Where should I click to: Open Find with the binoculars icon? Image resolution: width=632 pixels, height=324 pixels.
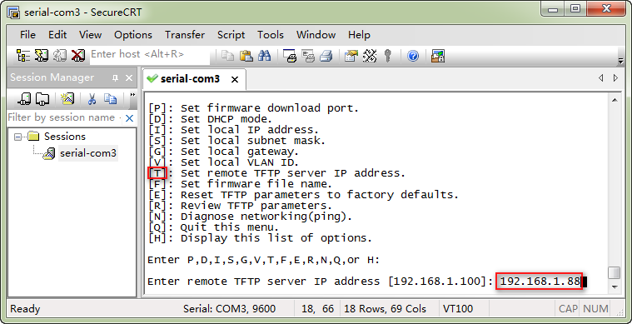tap(265, 56)
